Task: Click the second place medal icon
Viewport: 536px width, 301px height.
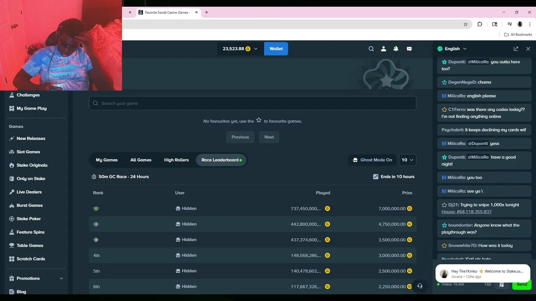Action: (x=96, y=224)
